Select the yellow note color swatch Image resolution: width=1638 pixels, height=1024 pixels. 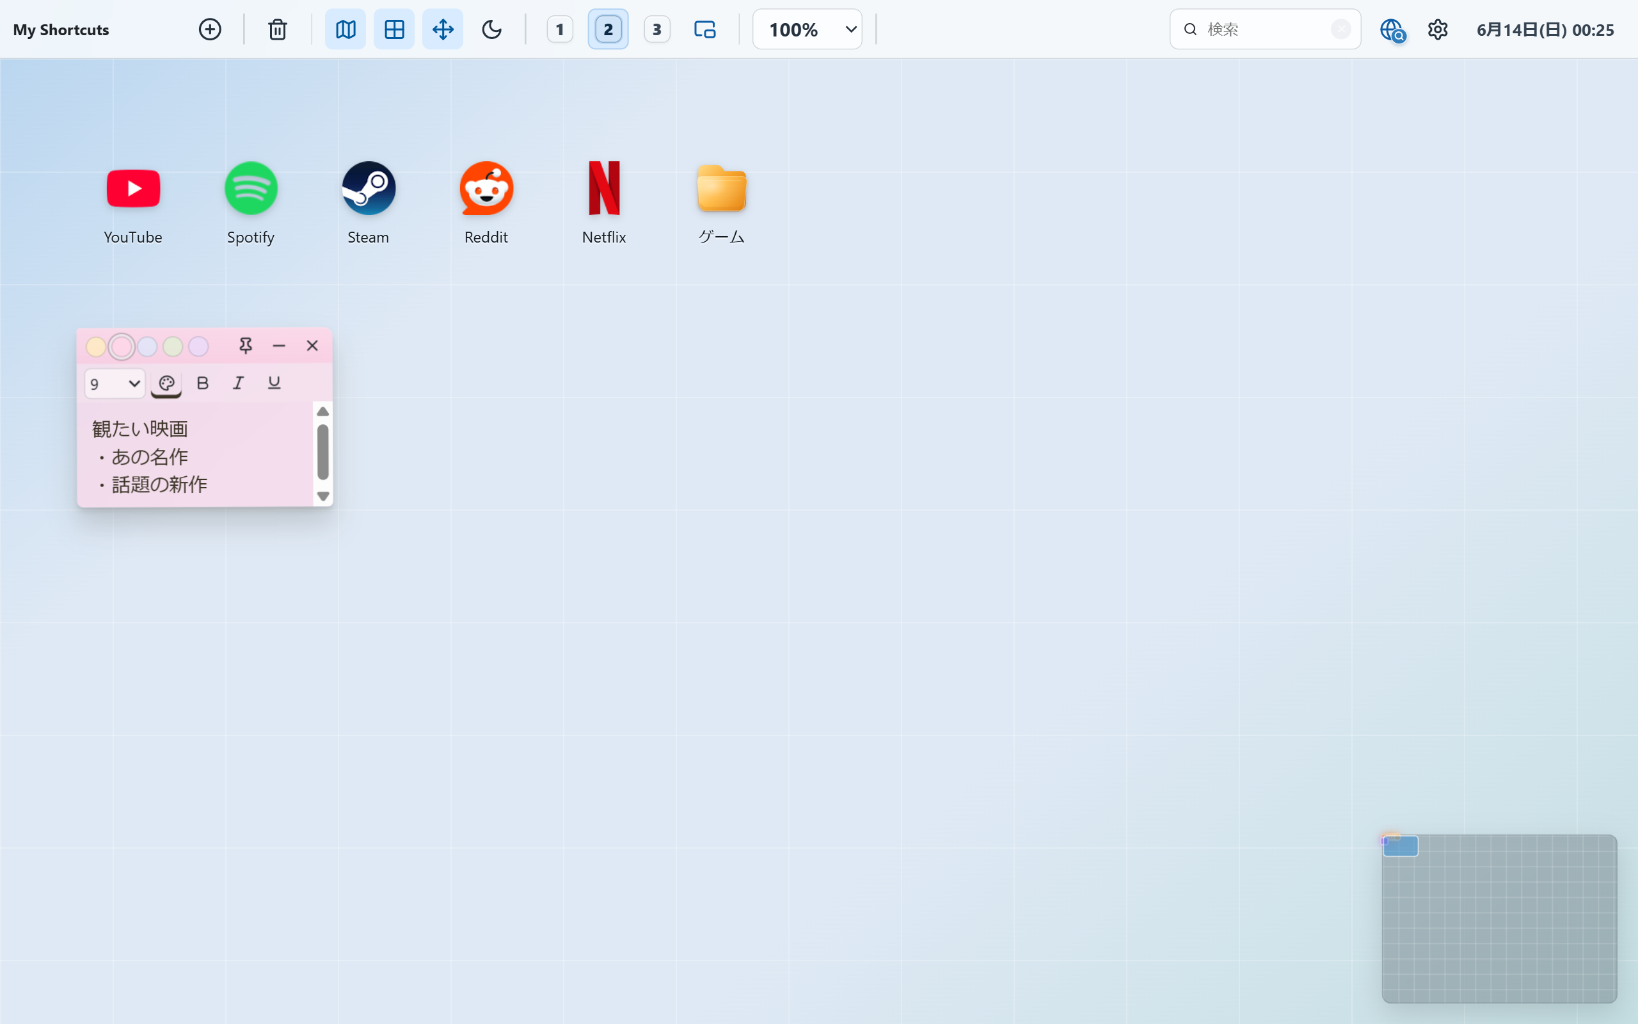(x=96, y=347)
